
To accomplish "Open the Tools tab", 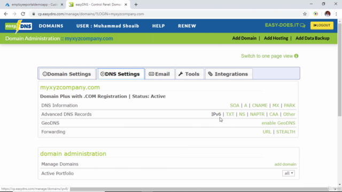I will coord(189,74).
